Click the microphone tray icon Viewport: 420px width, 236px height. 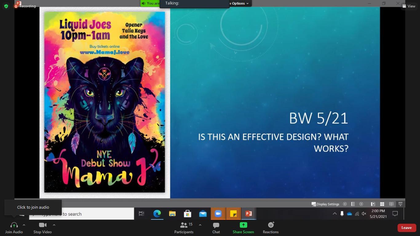pyautogui.click(x=342, y=214)
